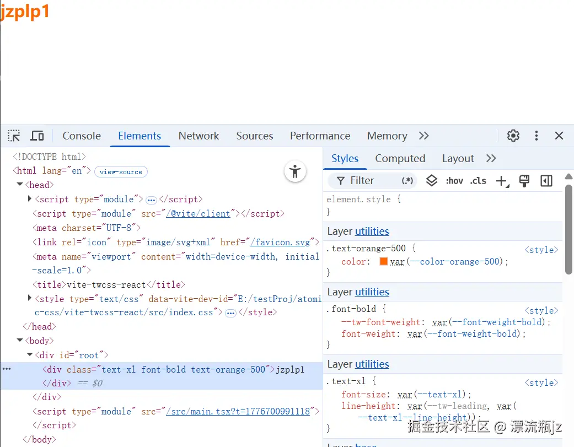
Task: Select the meta charset UTF-8 row
Action: point(87,228)
